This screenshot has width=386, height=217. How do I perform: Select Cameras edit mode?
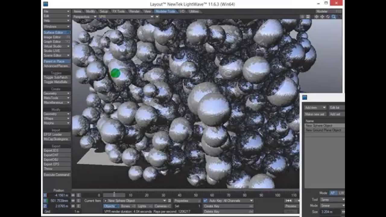[x=162, y=206]
